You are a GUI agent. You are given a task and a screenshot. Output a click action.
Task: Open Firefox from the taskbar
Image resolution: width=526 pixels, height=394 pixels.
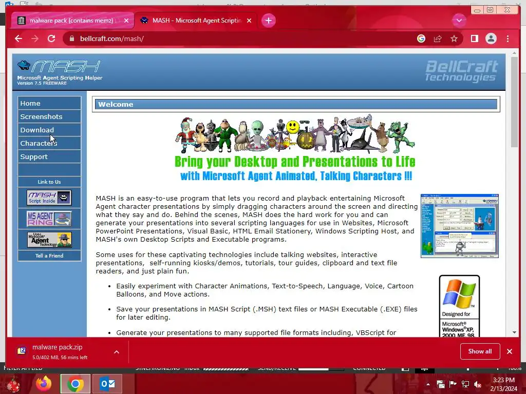pos(44,384)
